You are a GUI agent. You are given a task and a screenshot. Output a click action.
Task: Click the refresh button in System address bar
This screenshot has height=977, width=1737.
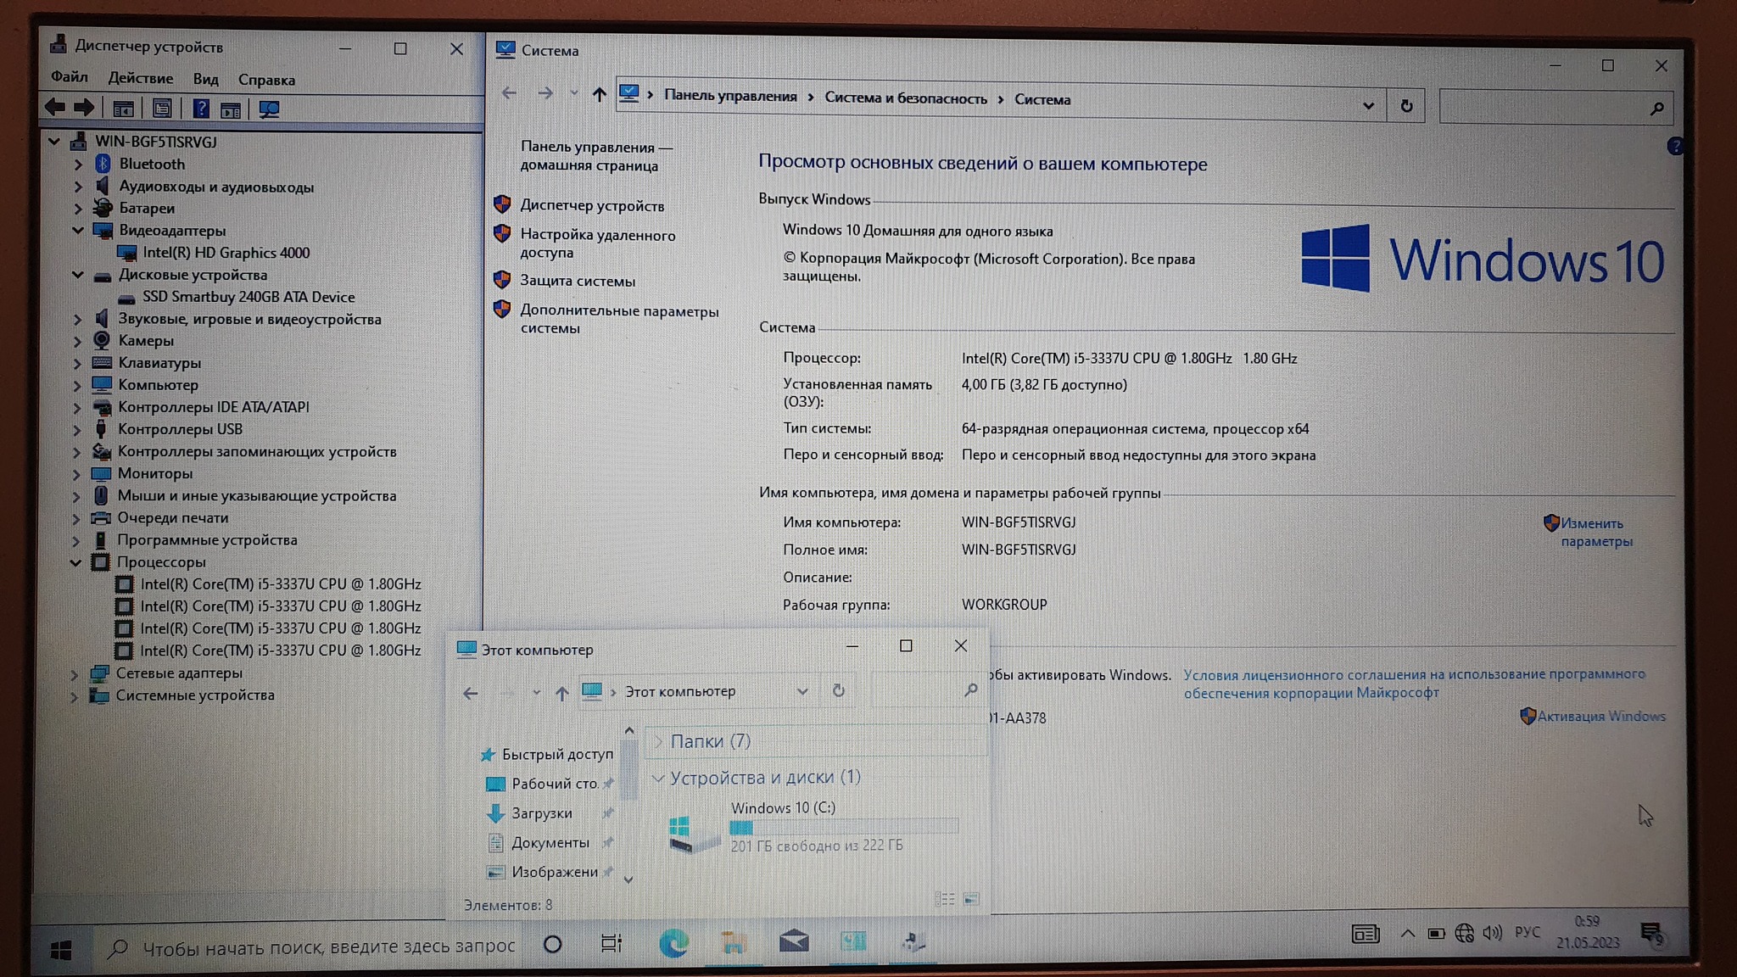coord(1406,106)
